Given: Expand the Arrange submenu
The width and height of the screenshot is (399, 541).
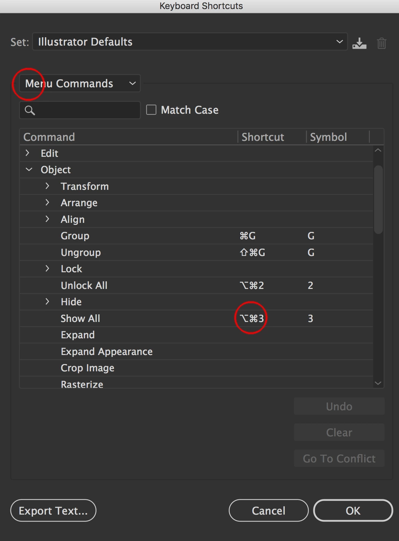Looking at the screenshot, I should coord(47,202).
